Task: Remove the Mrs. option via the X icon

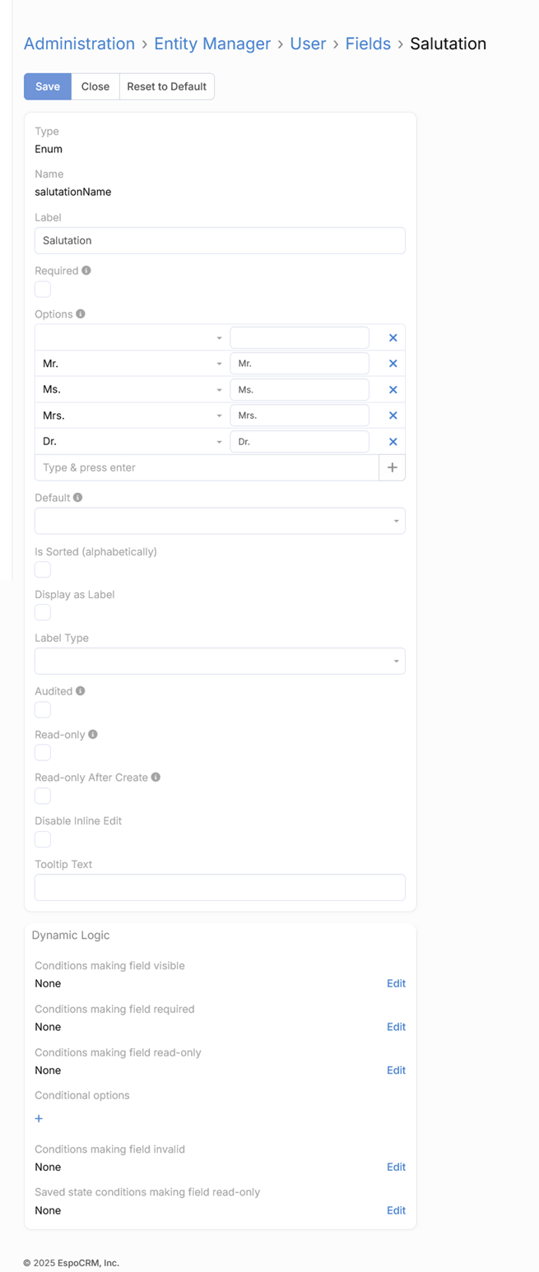Action: (393, 415)
